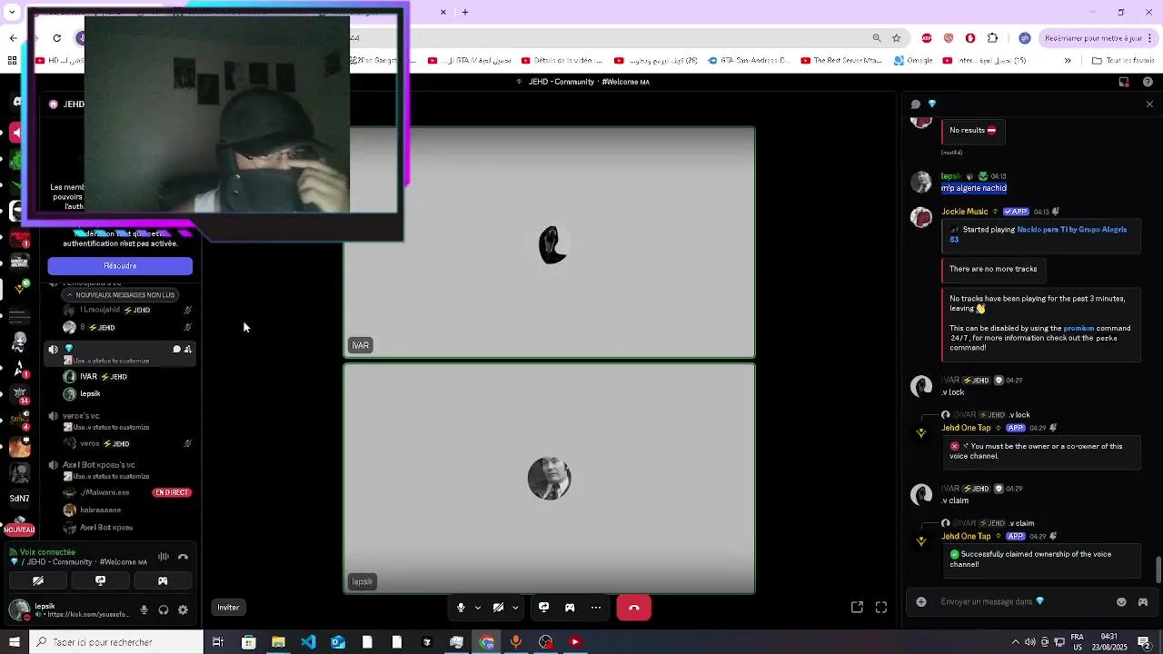Open The Best Server bookmark
The image size is (1163, 654).
tap(841, 61)
